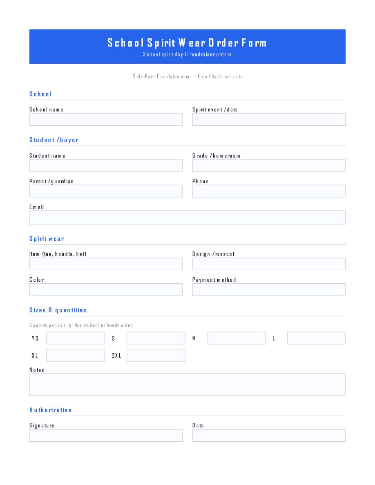This screenshot has height=485, width=375.
Task: Click the YS size quantity box
Action: click(x=76, y=338)
